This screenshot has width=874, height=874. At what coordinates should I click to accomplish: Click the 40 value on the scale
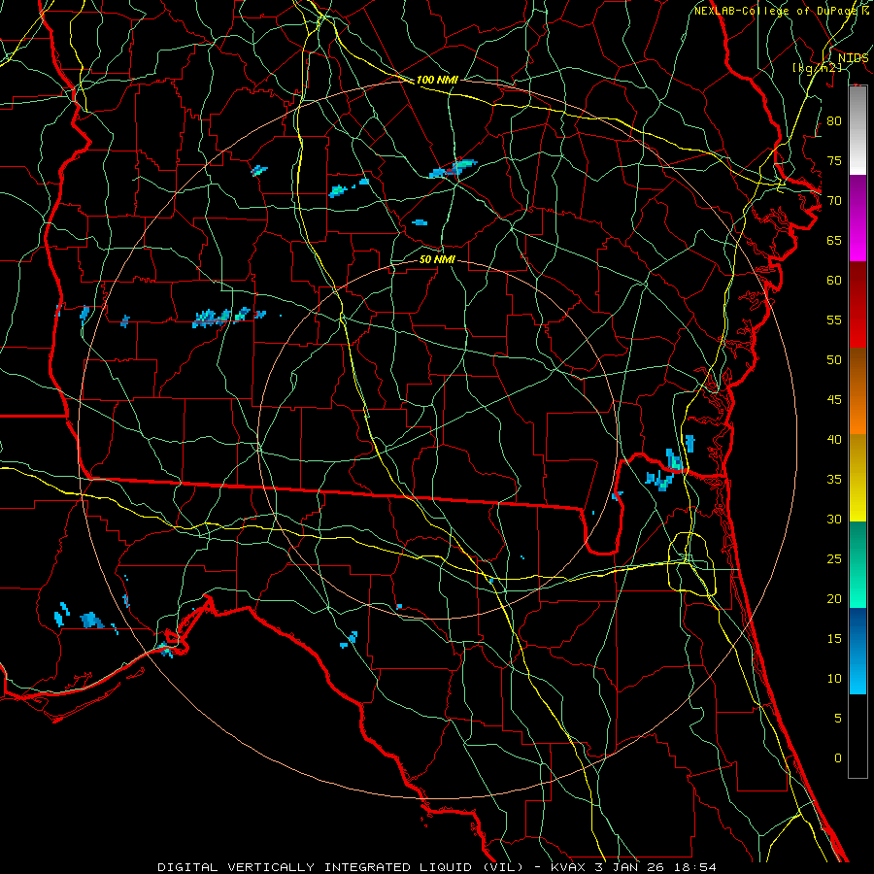pos(834,439)
